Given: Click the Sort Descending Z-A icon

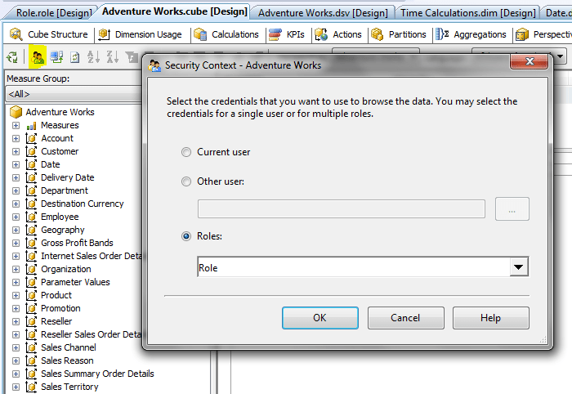Looking at the screenshot, I should click(113, 57).
